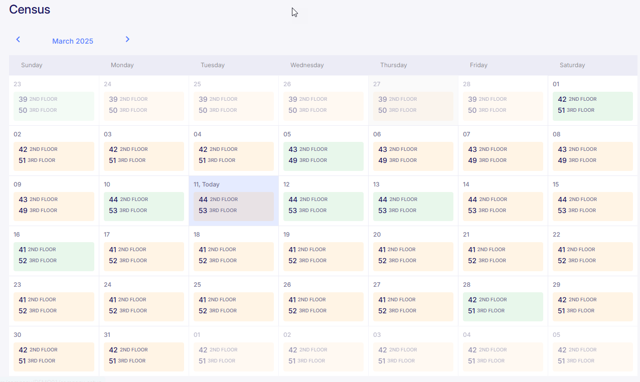Viewport: 640px width, 382px height.
Task: Open census card for March 04
Action: pos(234,156)
